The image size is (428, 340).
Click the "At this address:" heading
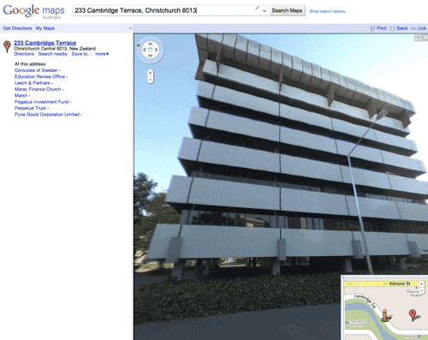tap(31, 64)
